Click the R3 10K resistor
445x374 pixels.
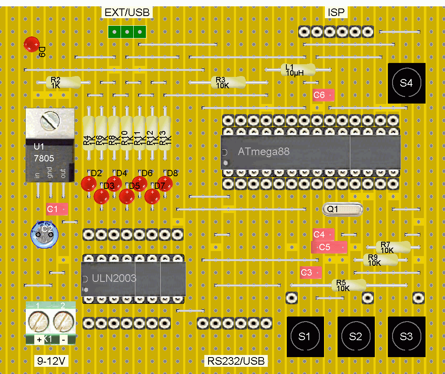(x=228, y=82)
